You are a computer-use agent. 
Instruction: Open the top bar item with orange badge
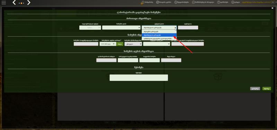pos(147,2)
